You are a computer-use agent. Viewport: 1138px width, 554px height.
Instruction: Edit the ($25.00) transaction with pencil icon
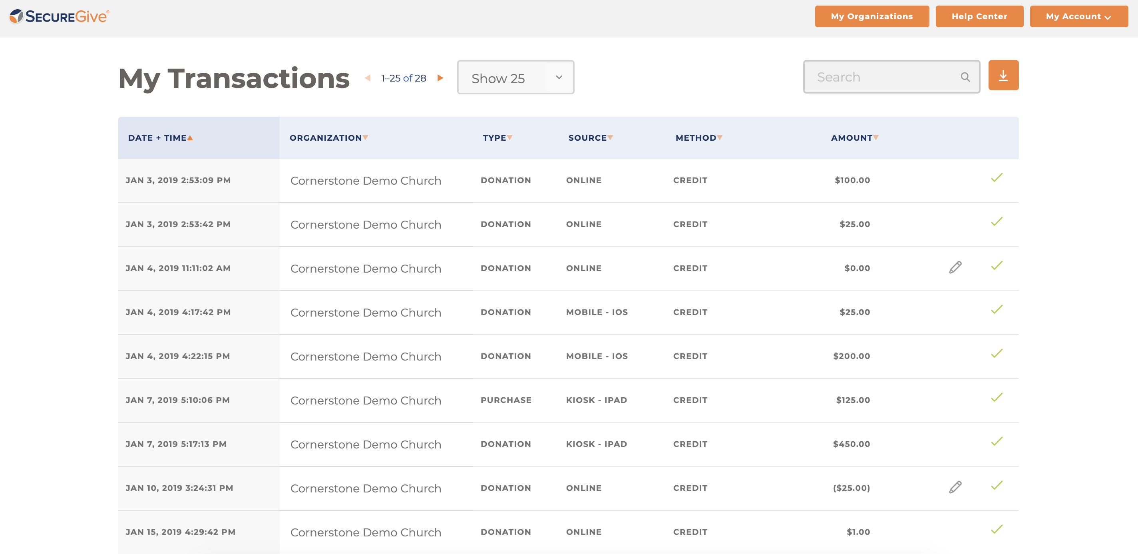click(x=955, y=488)
